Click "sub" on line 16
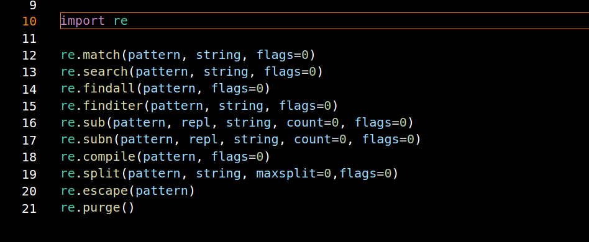The width and height of the screenshot is (589, 242). pos(94,122)
